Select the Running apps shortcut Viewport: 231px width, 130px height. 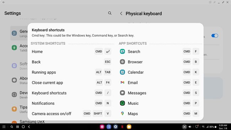tap(71, 72)
